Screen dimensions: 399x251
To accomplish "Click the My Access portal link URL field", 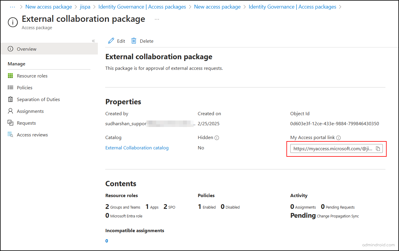I will 333,148.
